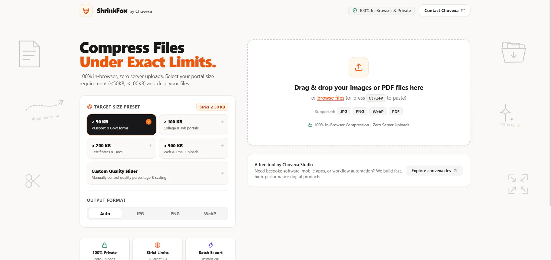This screenshot has height=260, width=551.
Task: Choose the Custom Quality Slider option
Action: click(158, 173)
